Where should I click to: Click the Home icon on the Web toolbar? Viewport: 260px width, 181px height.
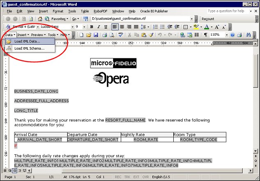pos(40,19)
